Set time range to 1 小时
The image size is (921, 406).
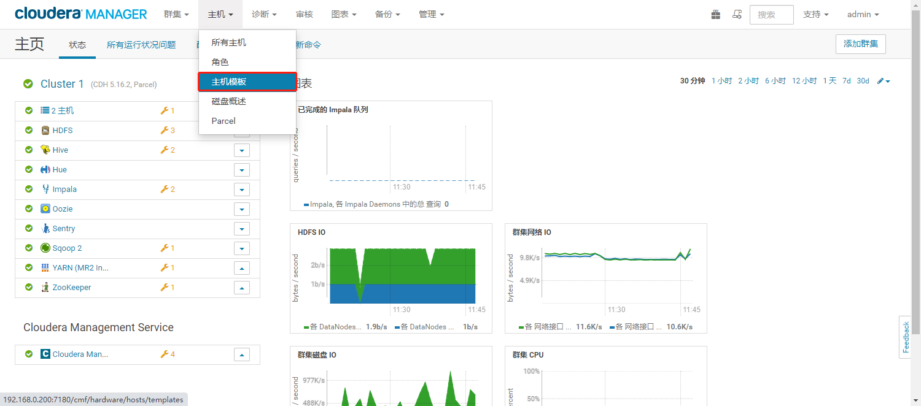click(721, 81)
